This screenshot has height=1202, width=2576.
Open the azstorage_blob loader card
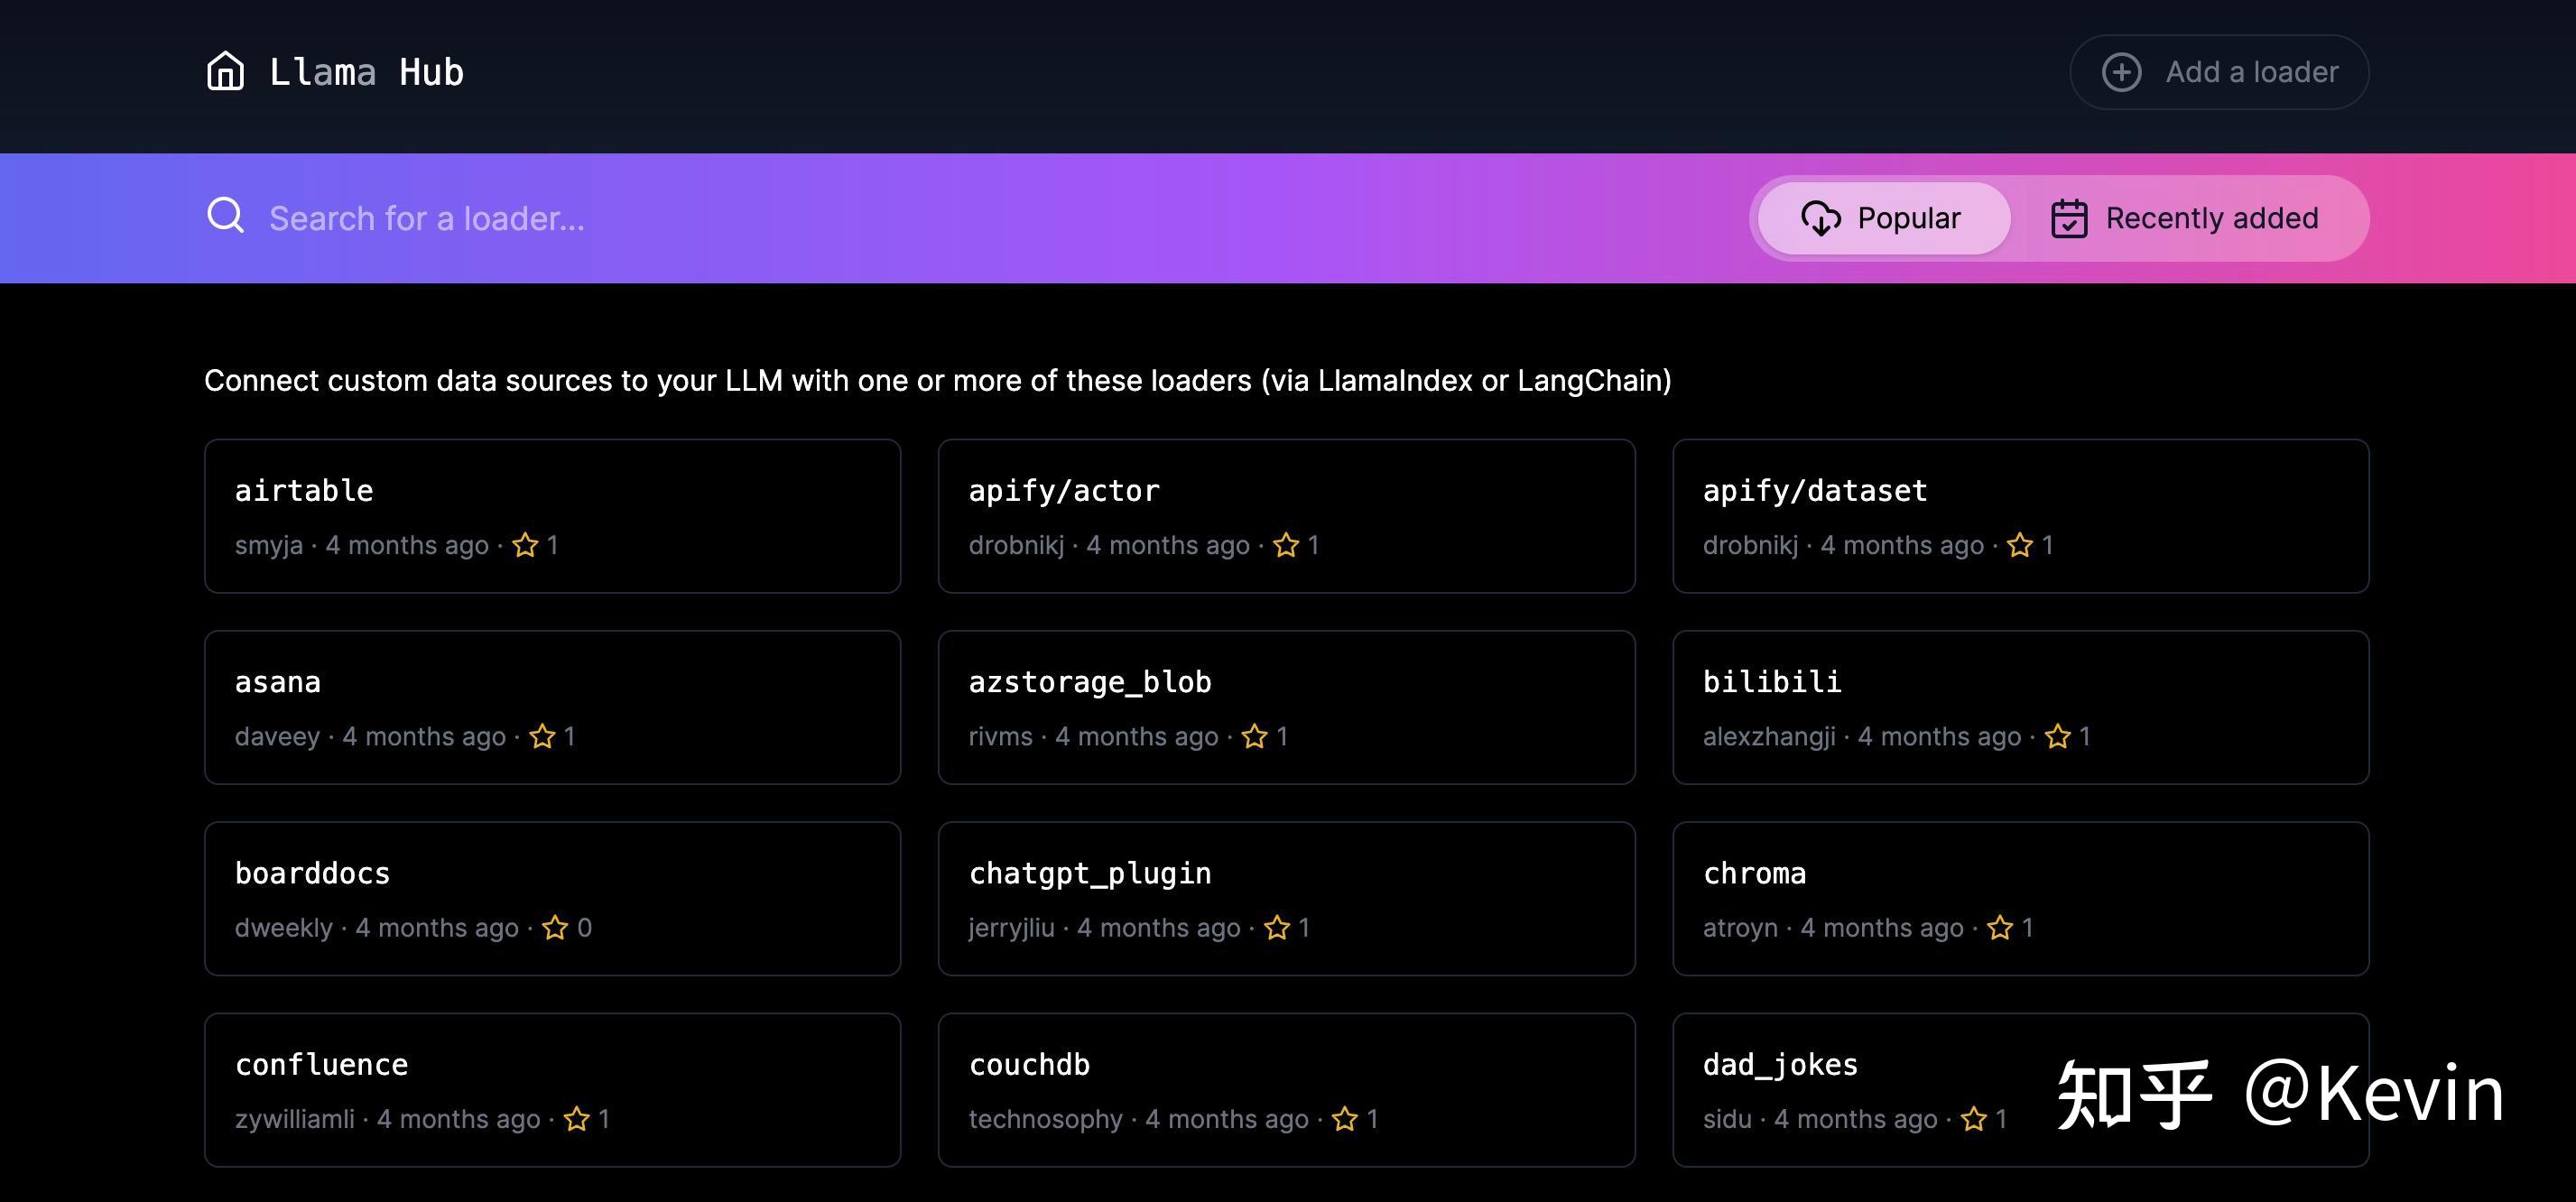1285,707
